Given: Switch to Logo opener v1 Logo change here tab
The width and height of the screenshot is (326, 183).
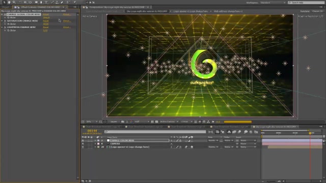Looking at the screenshot, I should coord(191,11).
